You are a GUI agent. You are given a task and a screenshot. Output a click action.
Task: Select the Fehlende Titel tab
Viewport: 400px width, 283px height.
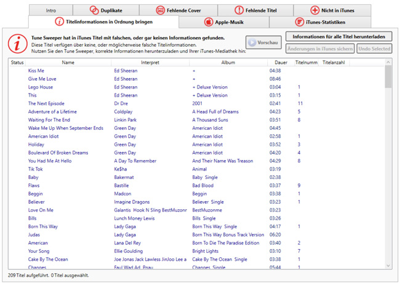(255, 10)
